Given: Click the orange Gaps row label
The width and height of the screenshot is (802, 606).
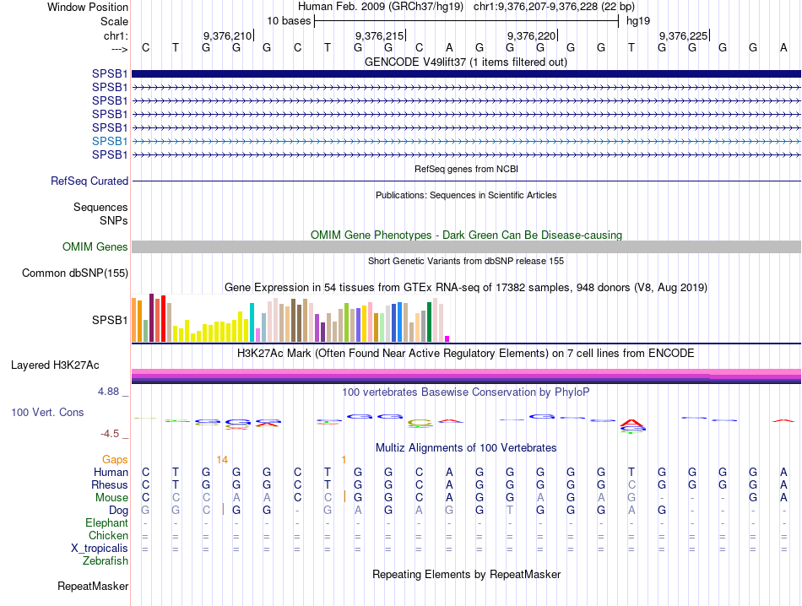Looking at the screenshot, I should point(115,459).
